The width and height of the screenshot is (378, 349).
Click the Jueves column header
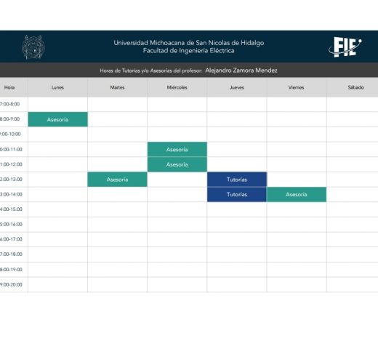point(237,87)
